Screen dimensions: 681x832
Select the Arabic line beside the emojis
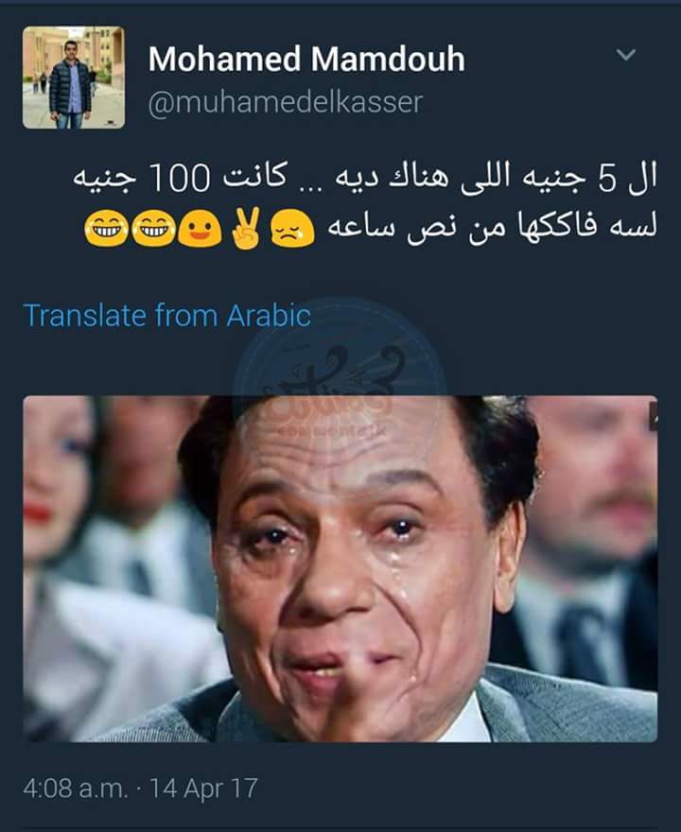click(x=492, y=227)
